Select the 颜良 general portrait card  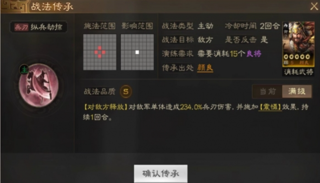[298, 44]
